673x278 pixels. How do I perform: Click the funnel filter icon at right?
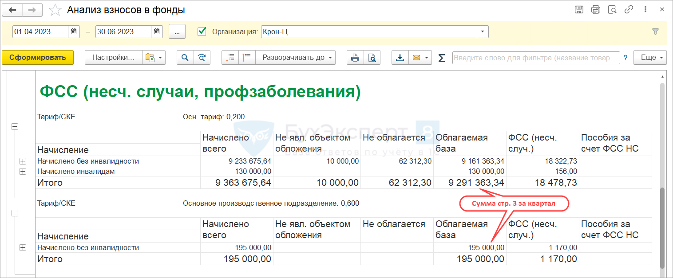655,31
